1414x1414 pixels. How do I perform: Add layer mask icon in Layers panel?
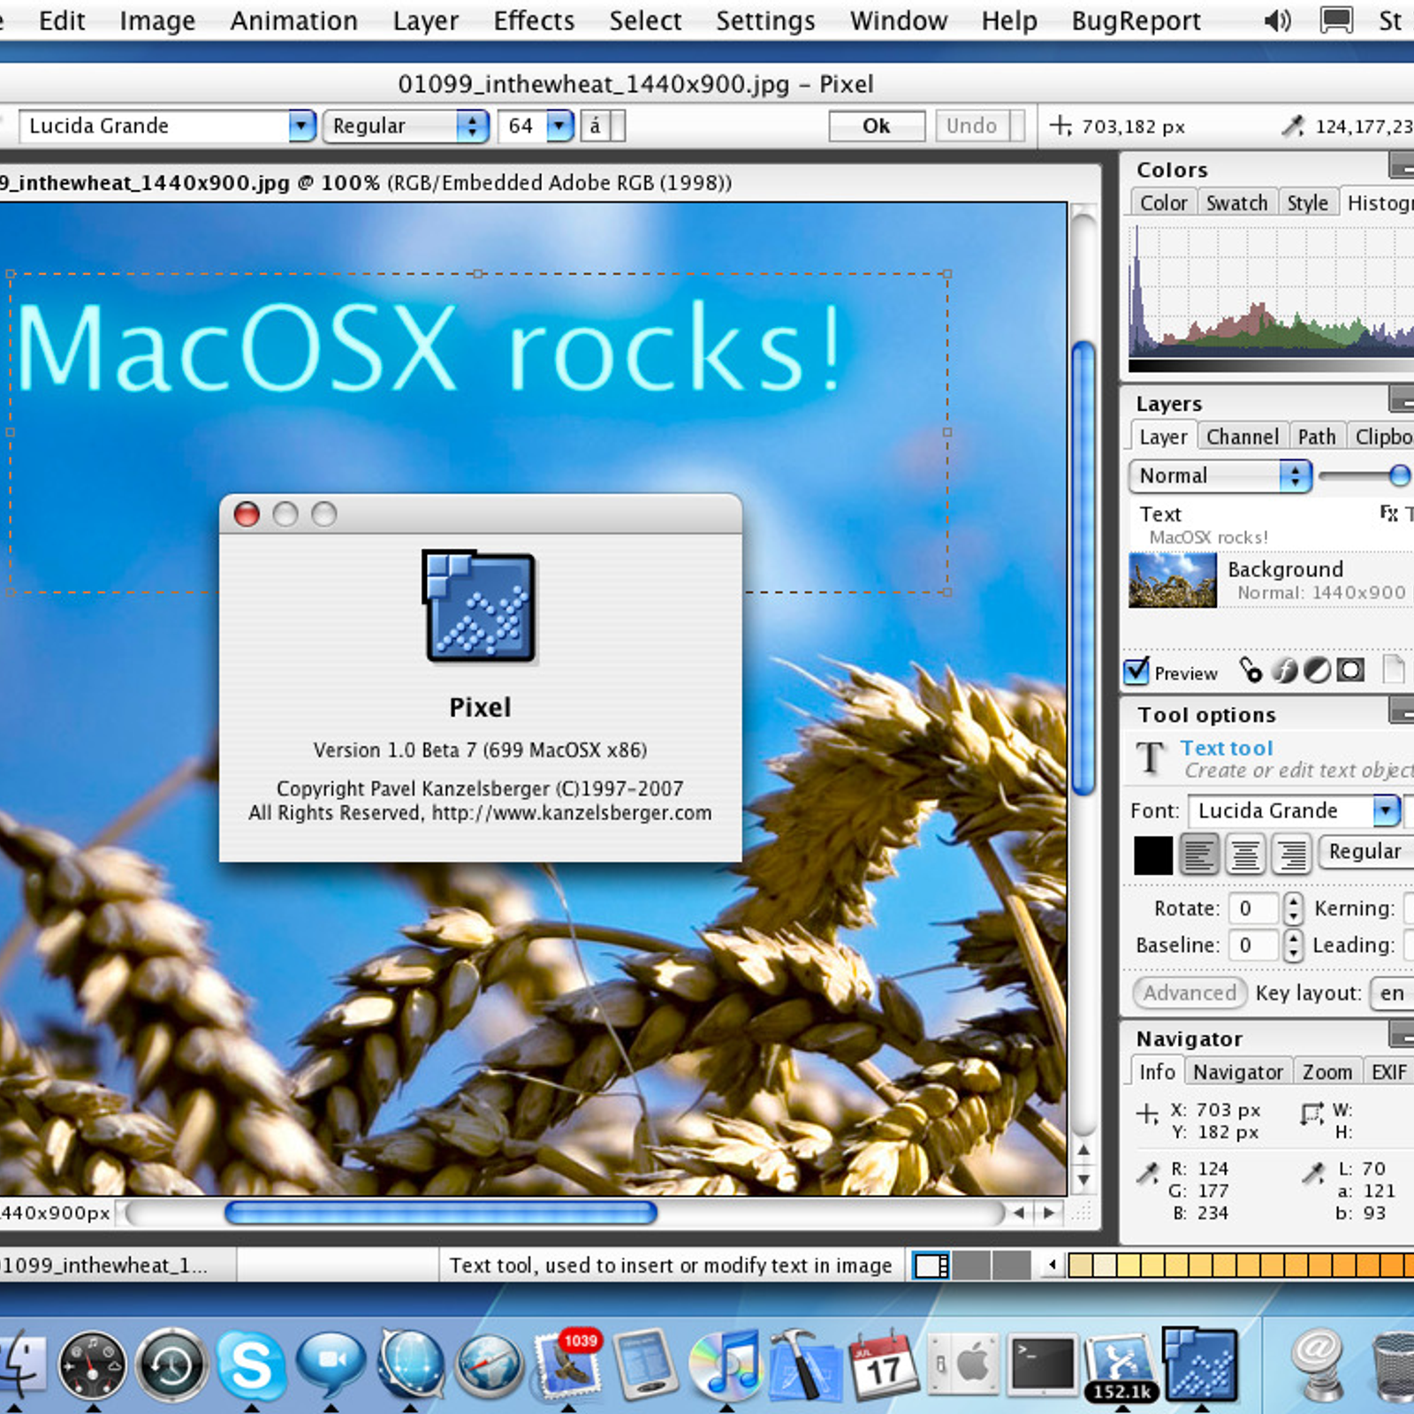1349,671
